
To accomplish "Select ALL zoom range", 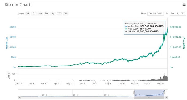I will (x=66, y=13).
